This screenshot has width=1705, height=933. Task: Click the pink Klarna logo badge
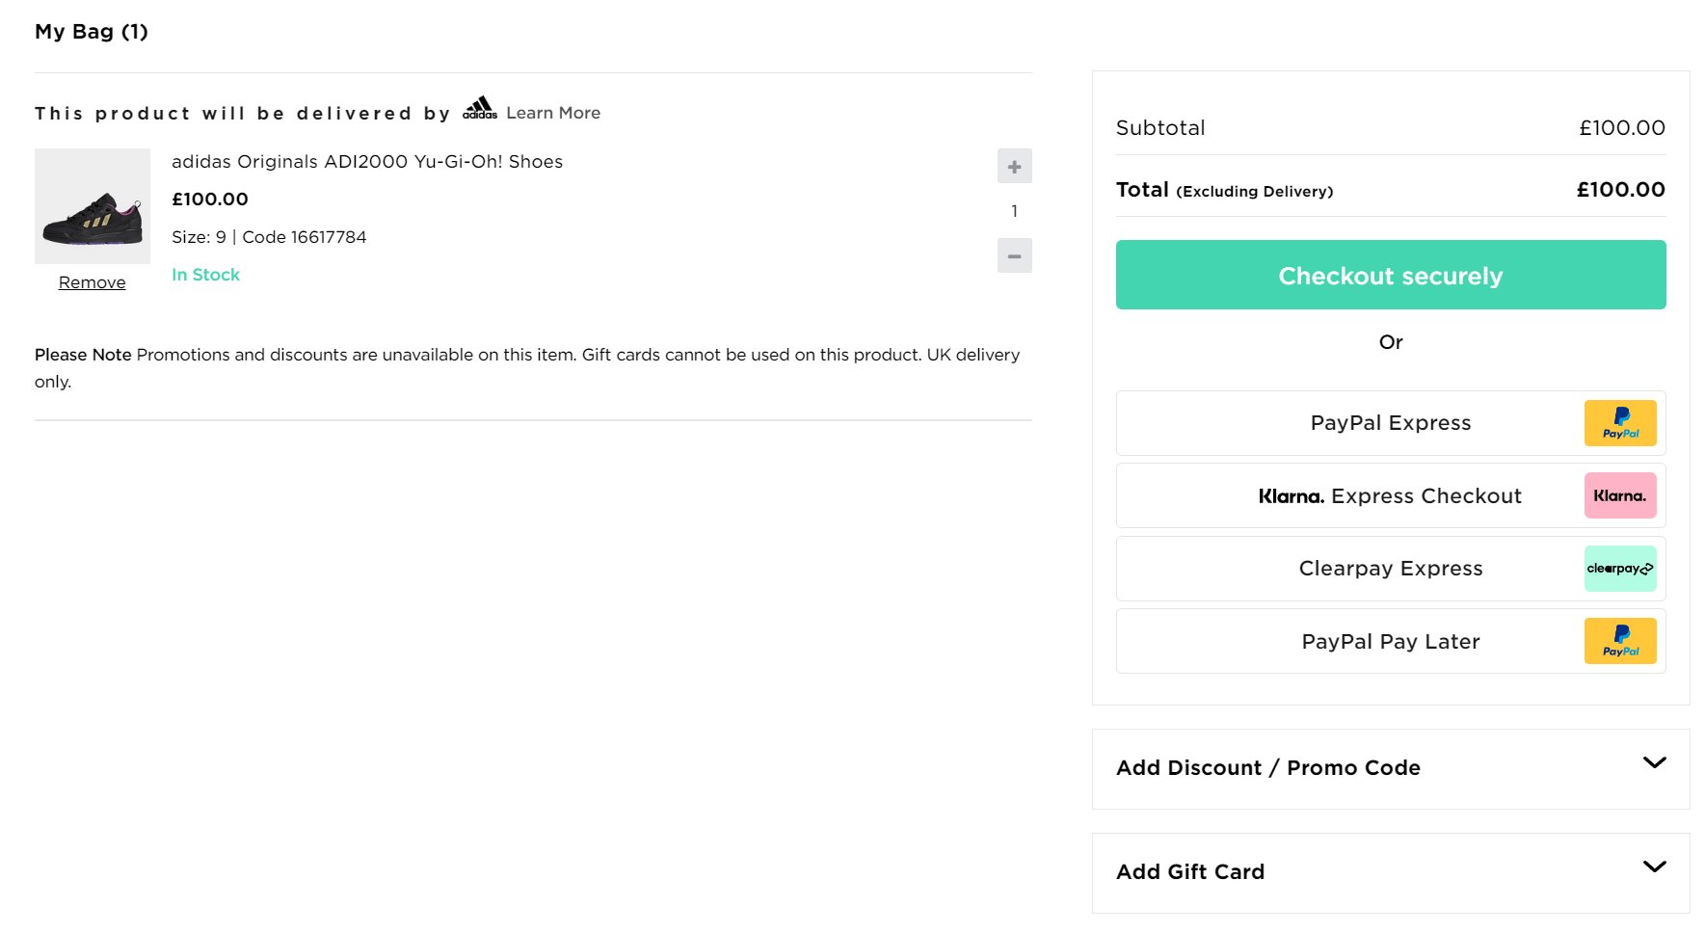click(x=1620, y=495)
